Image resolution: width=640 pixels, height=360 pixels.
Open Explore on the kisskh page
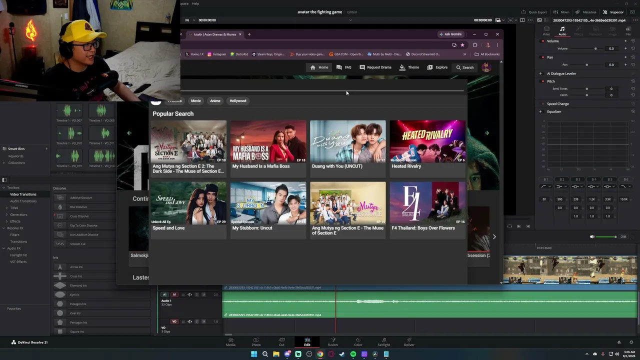coord(437,67)
